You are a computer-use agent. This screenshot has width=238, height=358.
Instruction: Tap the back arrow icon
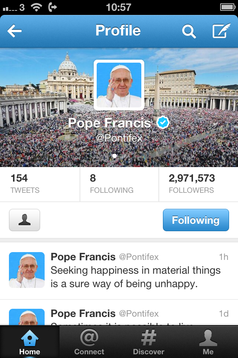(15, 31)
